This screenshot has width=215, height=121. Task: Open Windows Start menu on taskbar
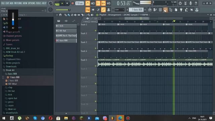(x=4, y=118)
